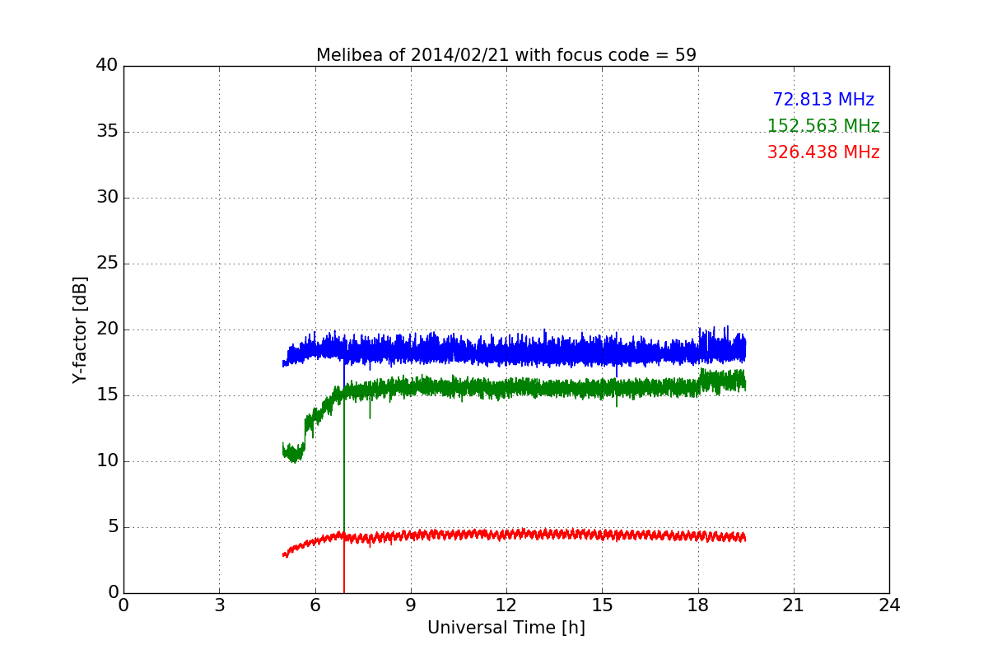Click y-axis tick label 40
Screen dimensions: 988x659
click(107, 66)
